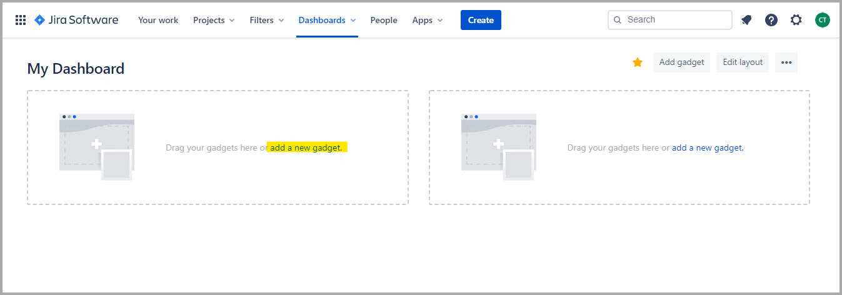The width and height of the screenshot is (842, 295).
Task: Go to Your work
Action: coord(158,20)
